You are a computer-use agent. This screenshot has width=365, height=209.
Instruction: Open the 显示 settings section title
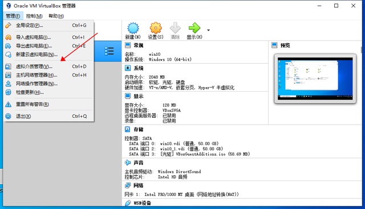coord(139,96)
